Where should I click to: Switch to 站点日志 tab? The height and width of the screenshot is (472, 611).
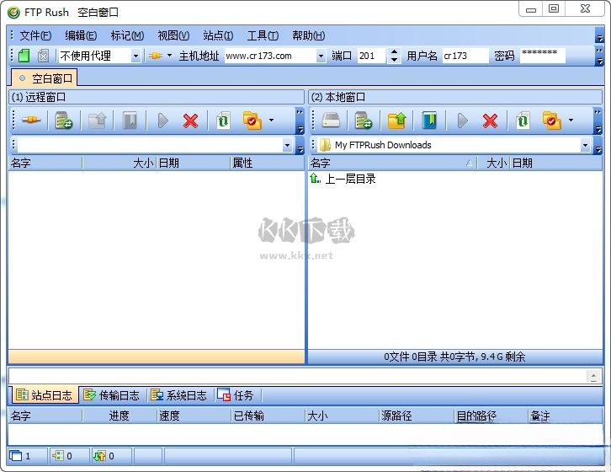click(x=44, y=395)
